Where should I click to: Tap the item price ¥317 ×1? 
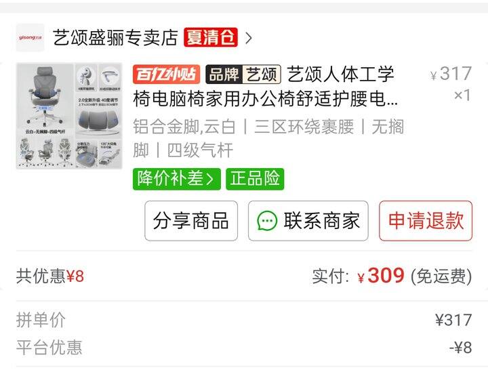(x=451, y=84)
